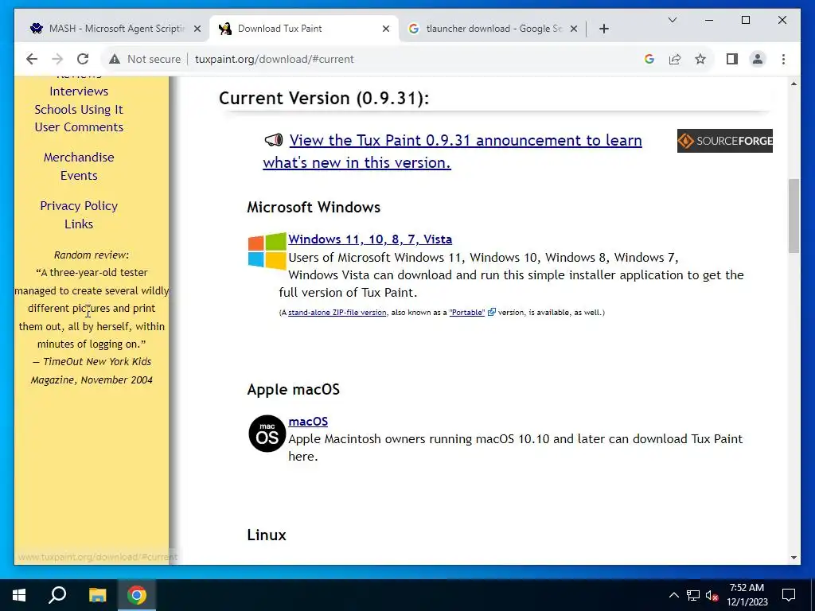This screenshot has width=815, height=611.
Task: Open Interviews in sidebar
Action: pyautogui.click(x=79, y=91)
